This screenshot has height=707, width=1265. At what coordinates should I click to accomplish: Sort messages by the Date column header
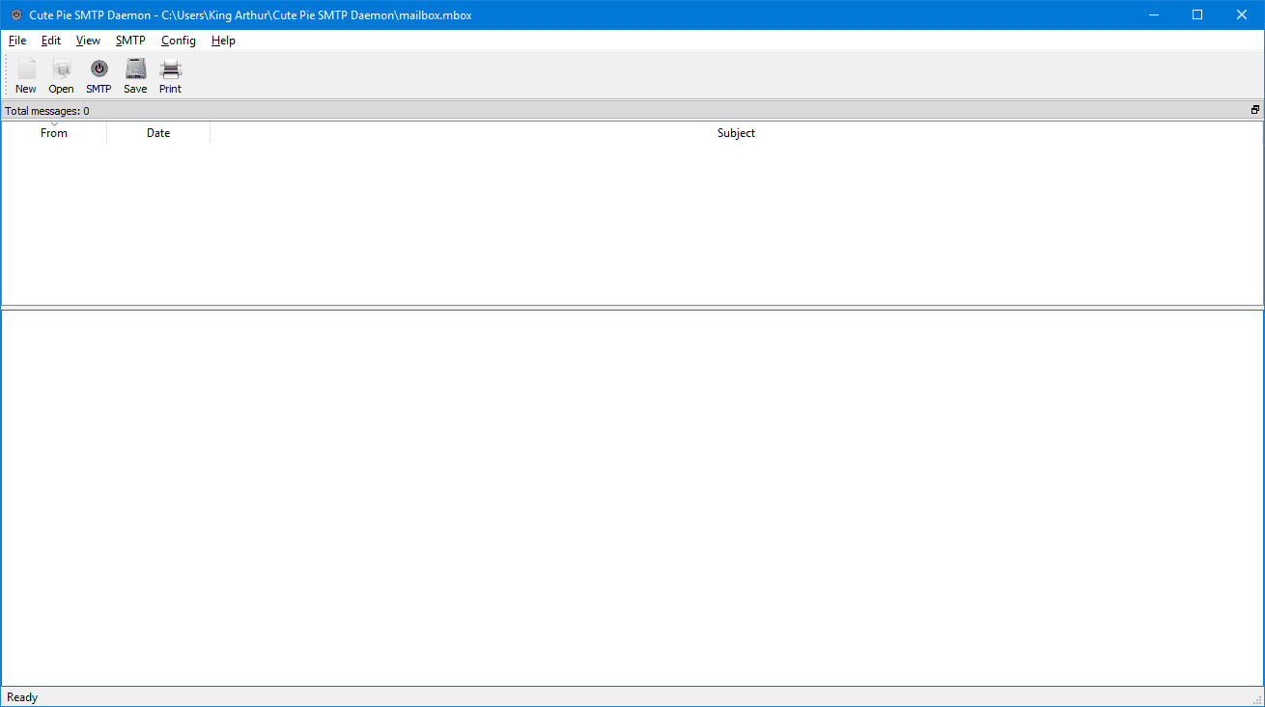pyautogui.click(x=158, y=133)
